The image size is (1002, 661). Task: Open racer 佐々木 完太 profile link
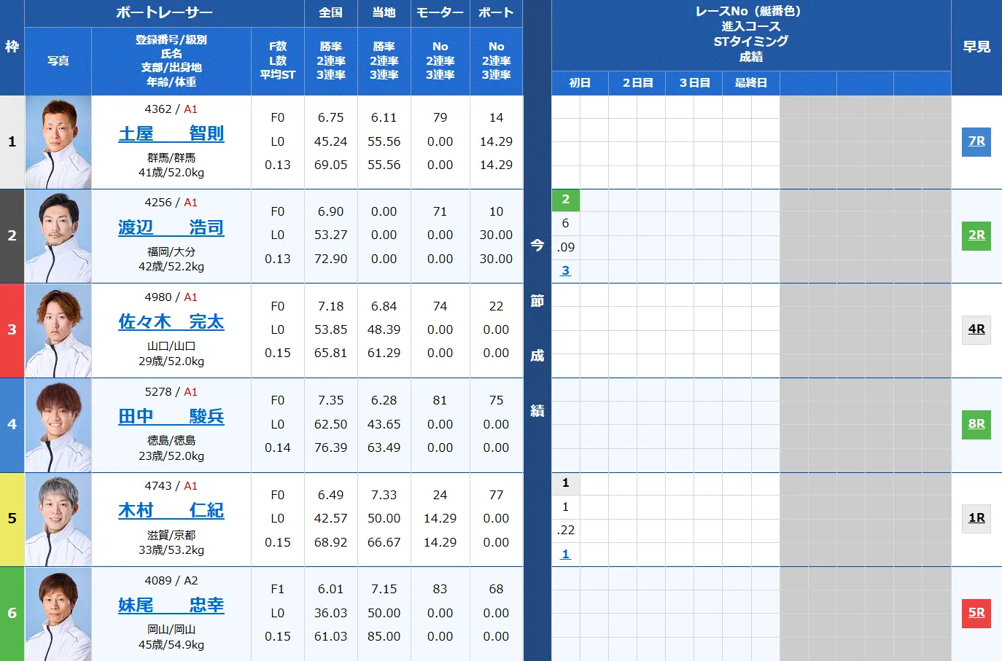171,322
